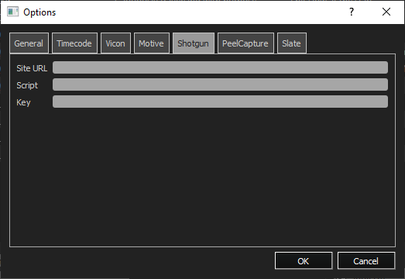Switch to the General tab
This screenshot has height=279, width=405.
[x=29, y=43]
